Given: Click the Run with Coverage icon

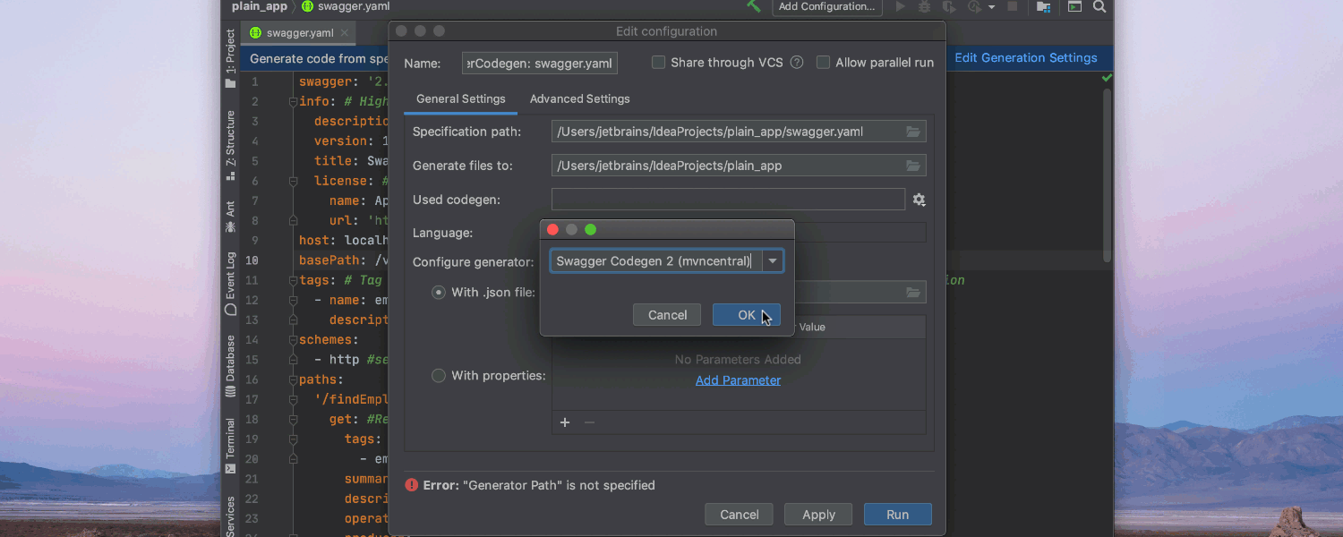Looking at the screenshot, I should coord(948,6).
